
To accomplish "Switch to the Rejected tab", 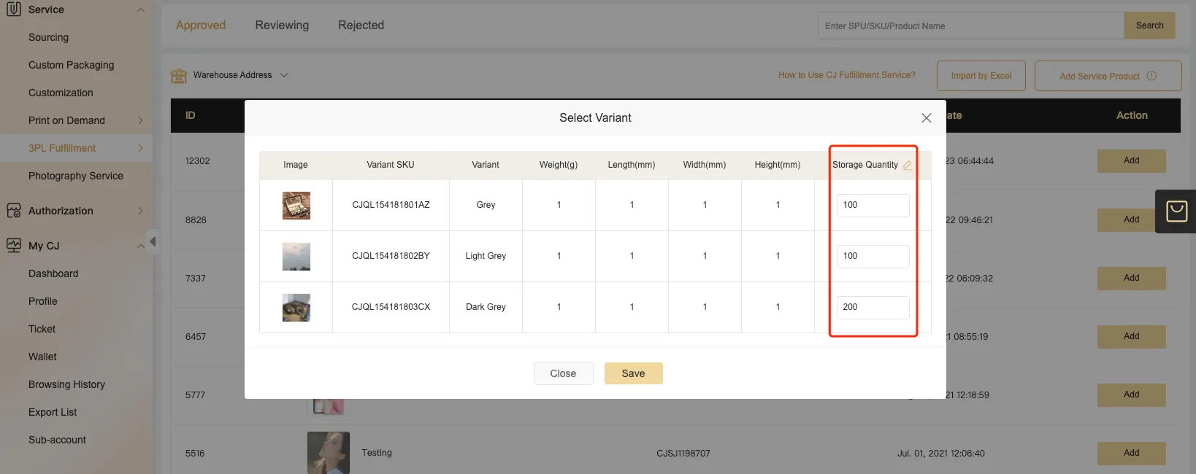I will 361,26.
